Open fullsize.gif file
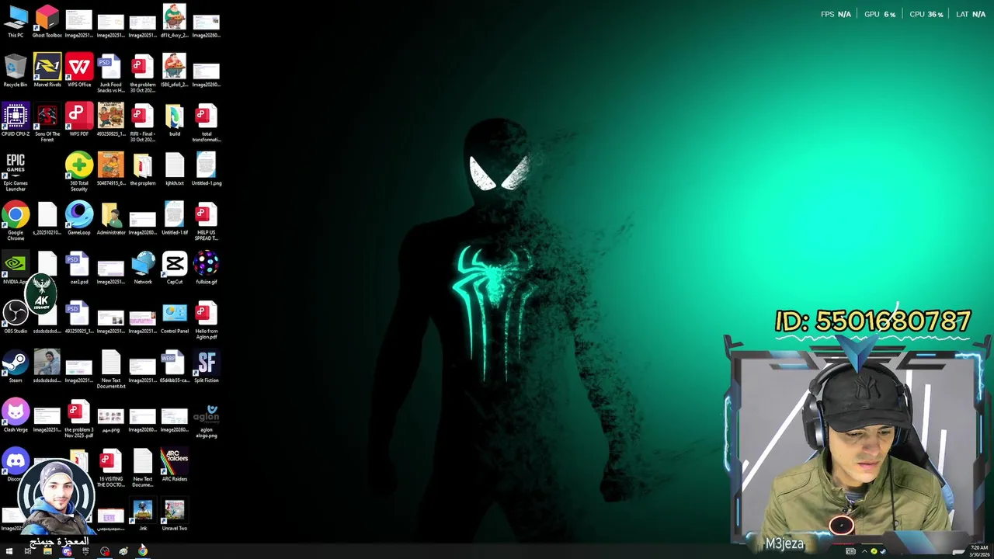994x559 pixels. 207,268
